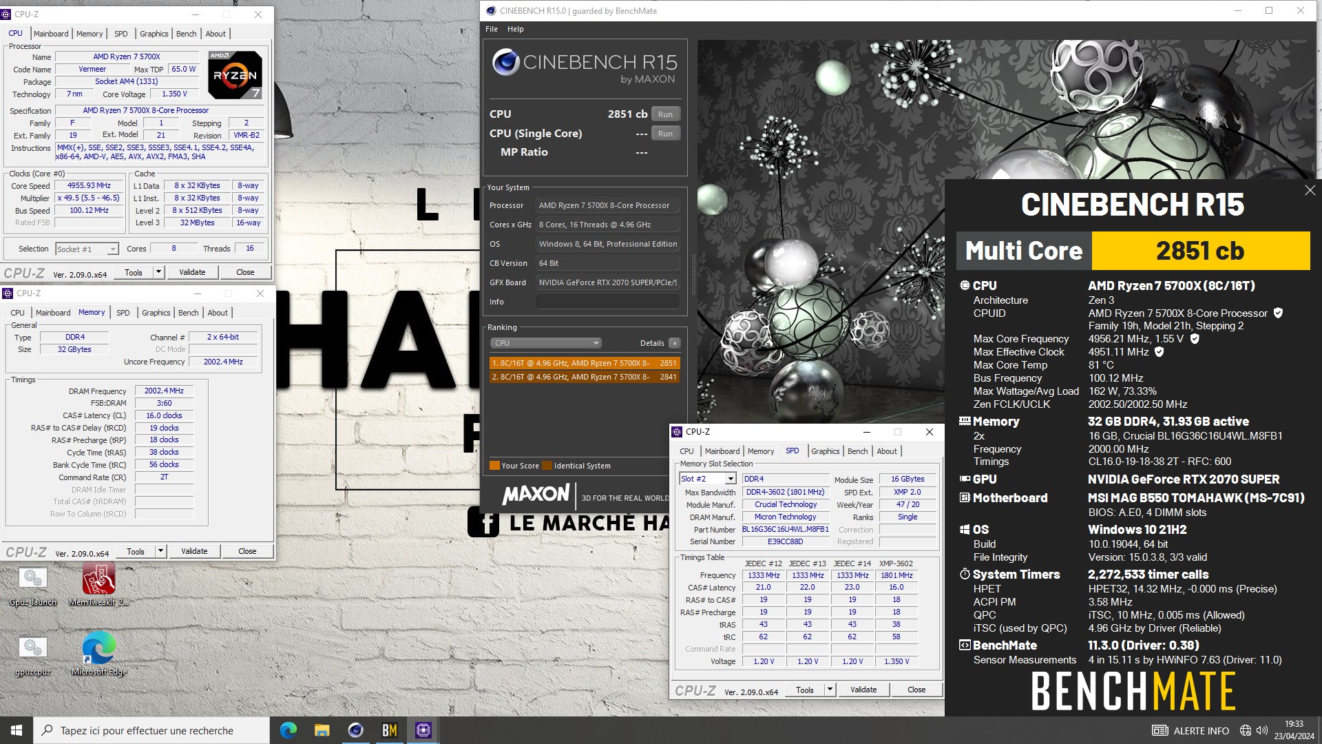Select ranking entry with score 2851

(x=585, y=363)
